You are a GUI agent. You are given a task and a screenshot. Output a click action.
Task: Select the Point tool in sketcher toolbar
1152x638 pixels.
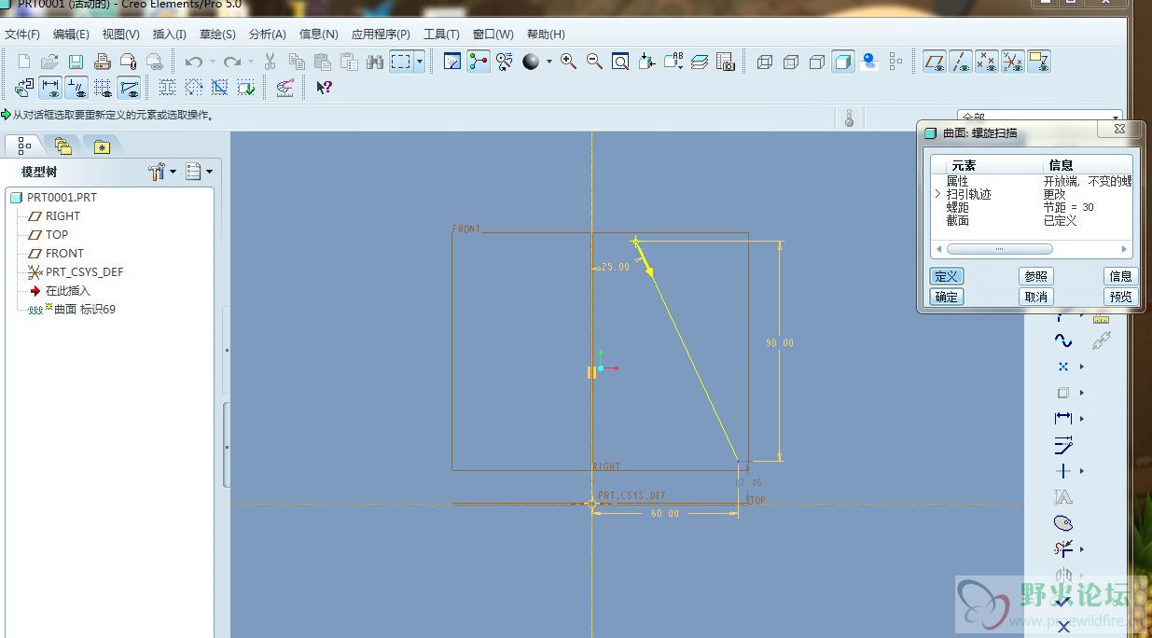[x=1062, y=367]
